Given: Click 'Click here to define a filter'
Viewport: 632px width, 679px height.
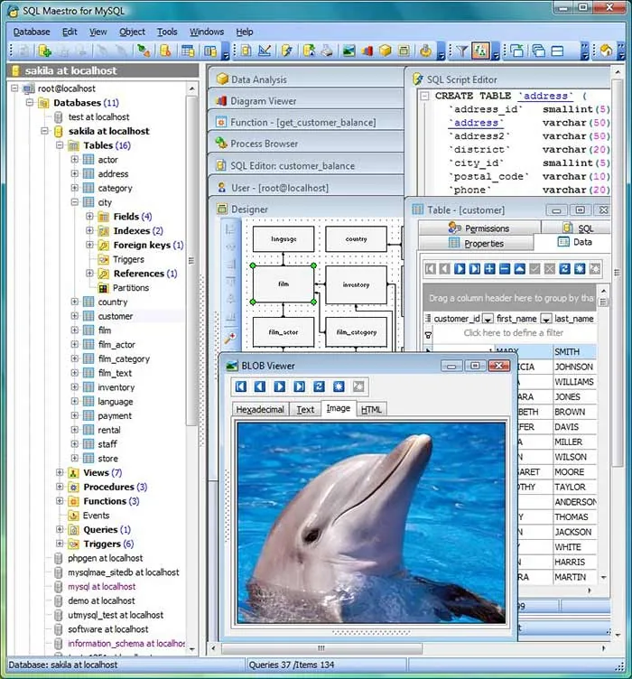Looking at the screenshot, I should 514,333.
